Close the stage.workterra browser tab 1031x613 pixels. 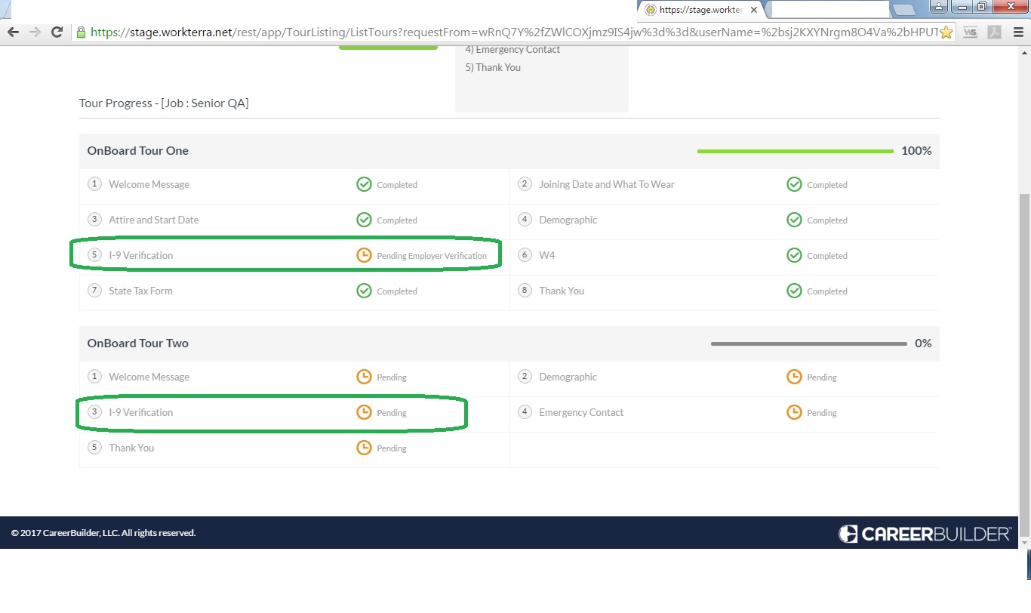[754, 10]
